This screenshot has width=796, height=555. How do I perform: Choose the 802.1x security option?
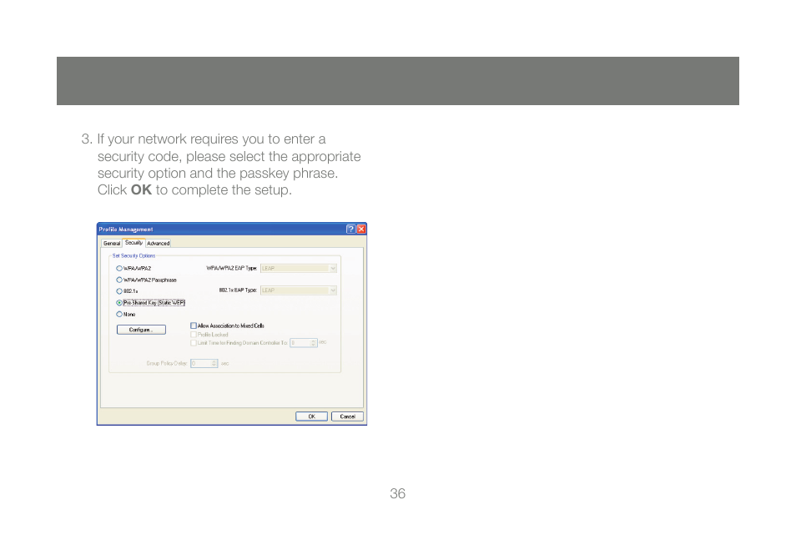coord(127,291)
